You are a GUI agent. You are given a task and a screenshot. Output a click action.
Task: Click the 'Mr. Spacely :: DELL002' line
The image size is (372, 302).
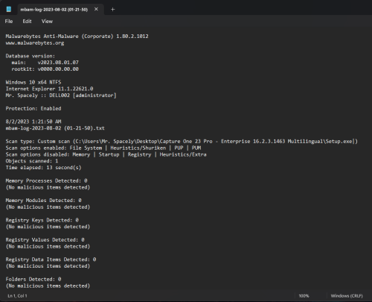pyautogui.click(x=61, y=95)
